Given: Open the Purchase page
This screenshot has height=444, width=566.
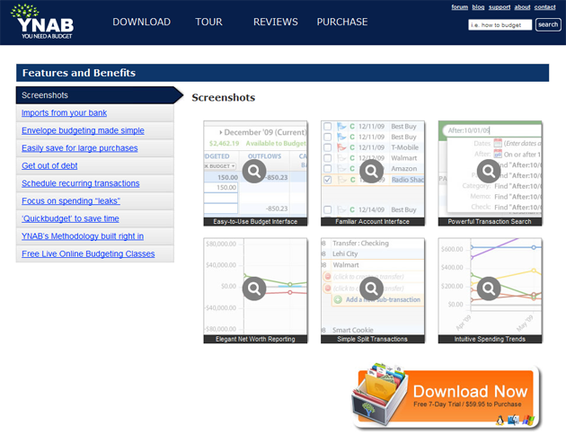Looking at the screenshot, I should 342,22.
